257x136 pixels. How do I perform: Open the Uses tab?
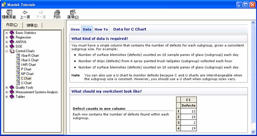pyautogui.click(x=75, y=30)
